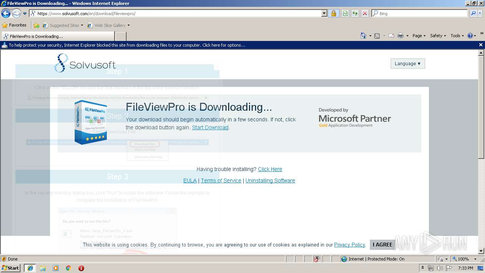Click the Print toolbar icon
485x273 pixels.
click(401, 36)
